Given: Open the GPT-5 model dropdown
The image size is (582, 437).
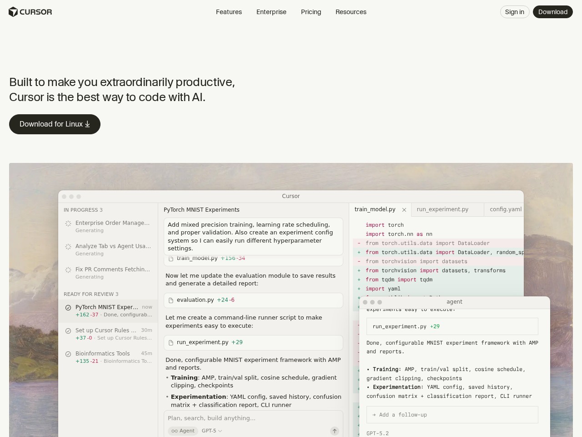Looking at the screenshot, I should (212, 431).
